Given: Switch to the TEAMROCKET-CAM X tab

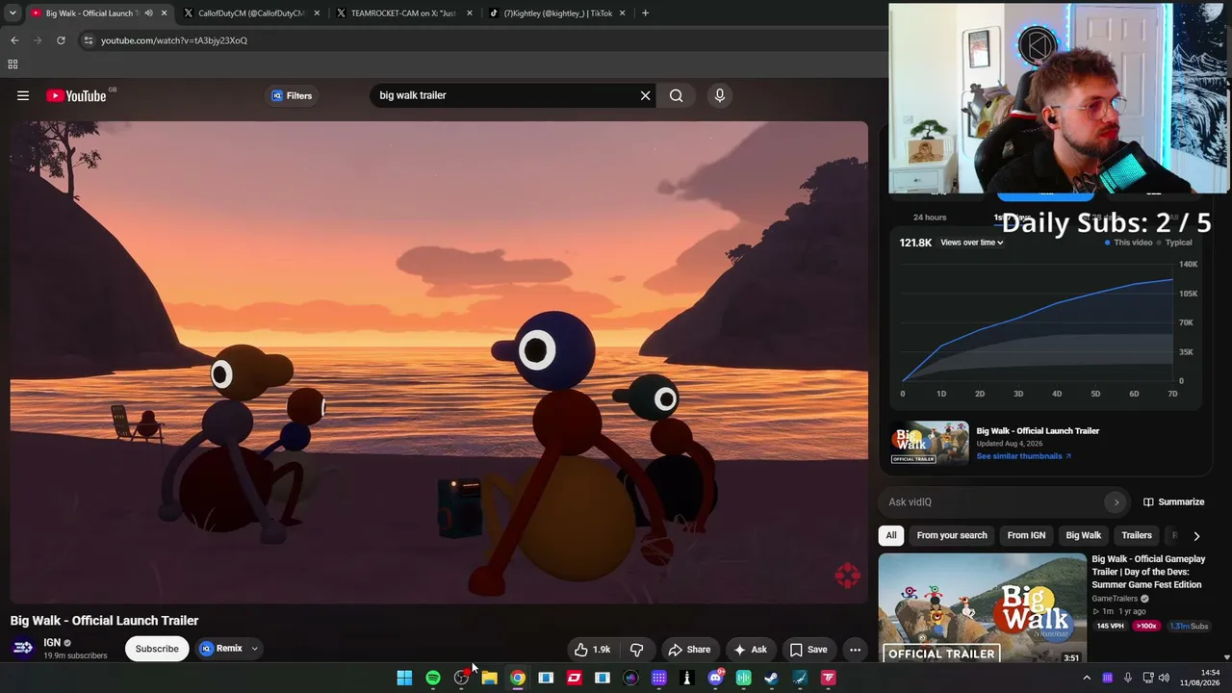Looking at the screenshot, I should 403,13.
